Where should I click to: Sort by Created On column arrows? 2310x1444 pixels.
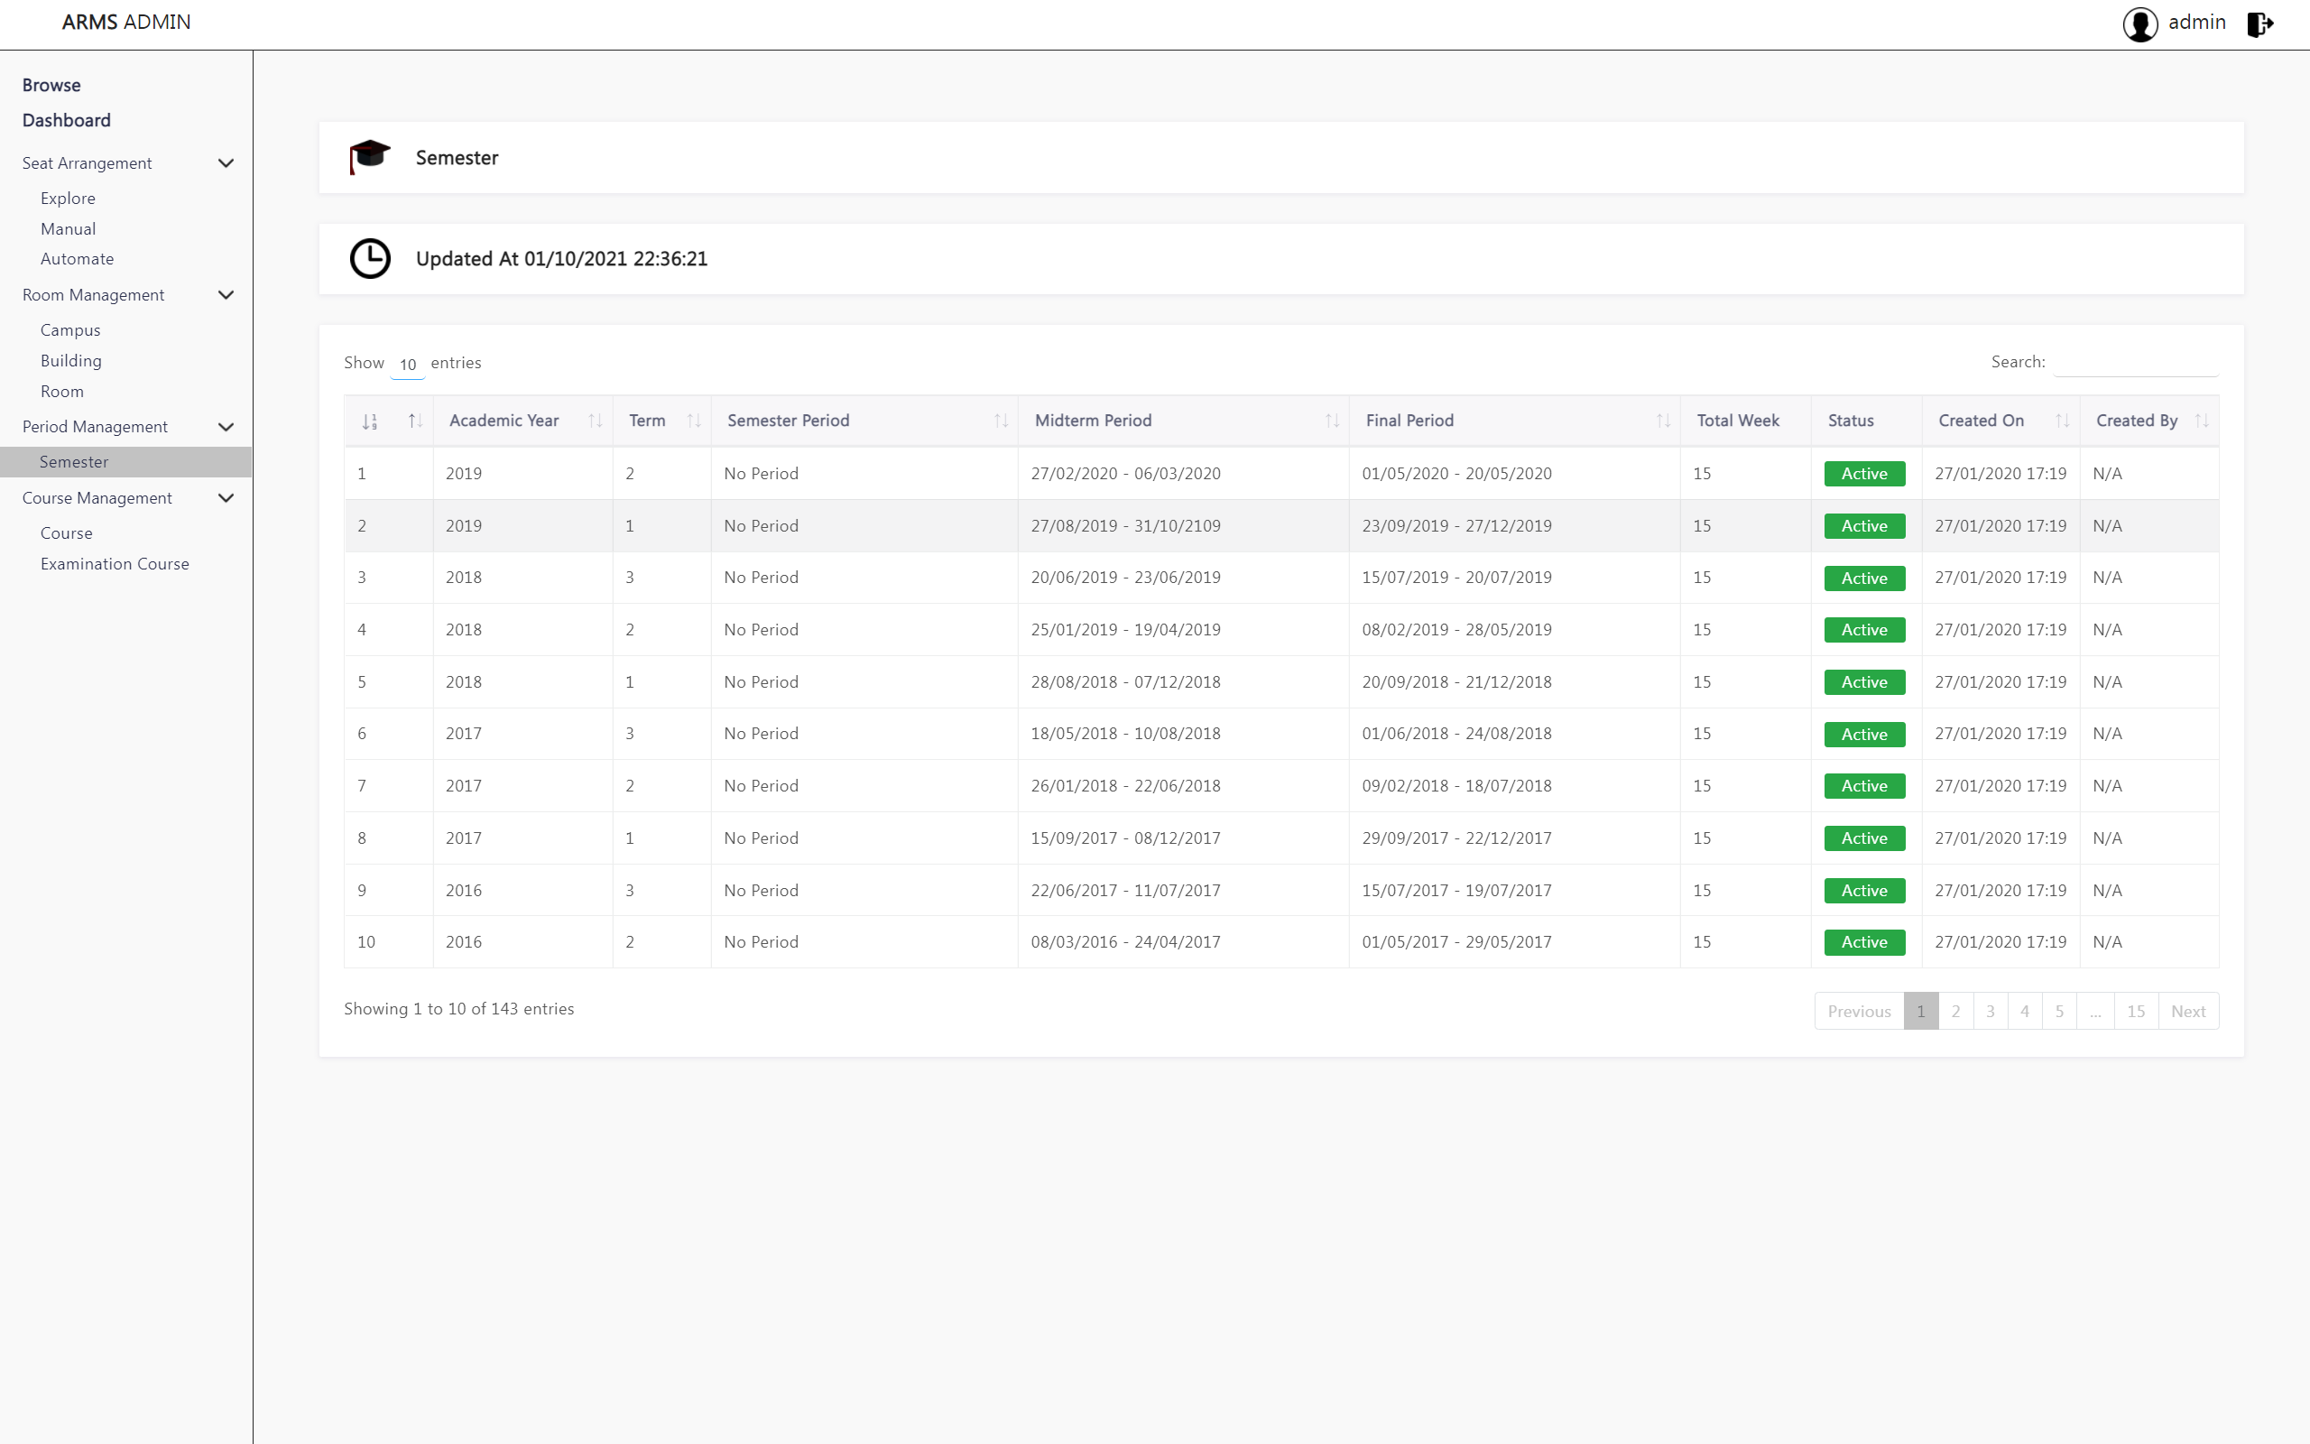point(2062,421)
